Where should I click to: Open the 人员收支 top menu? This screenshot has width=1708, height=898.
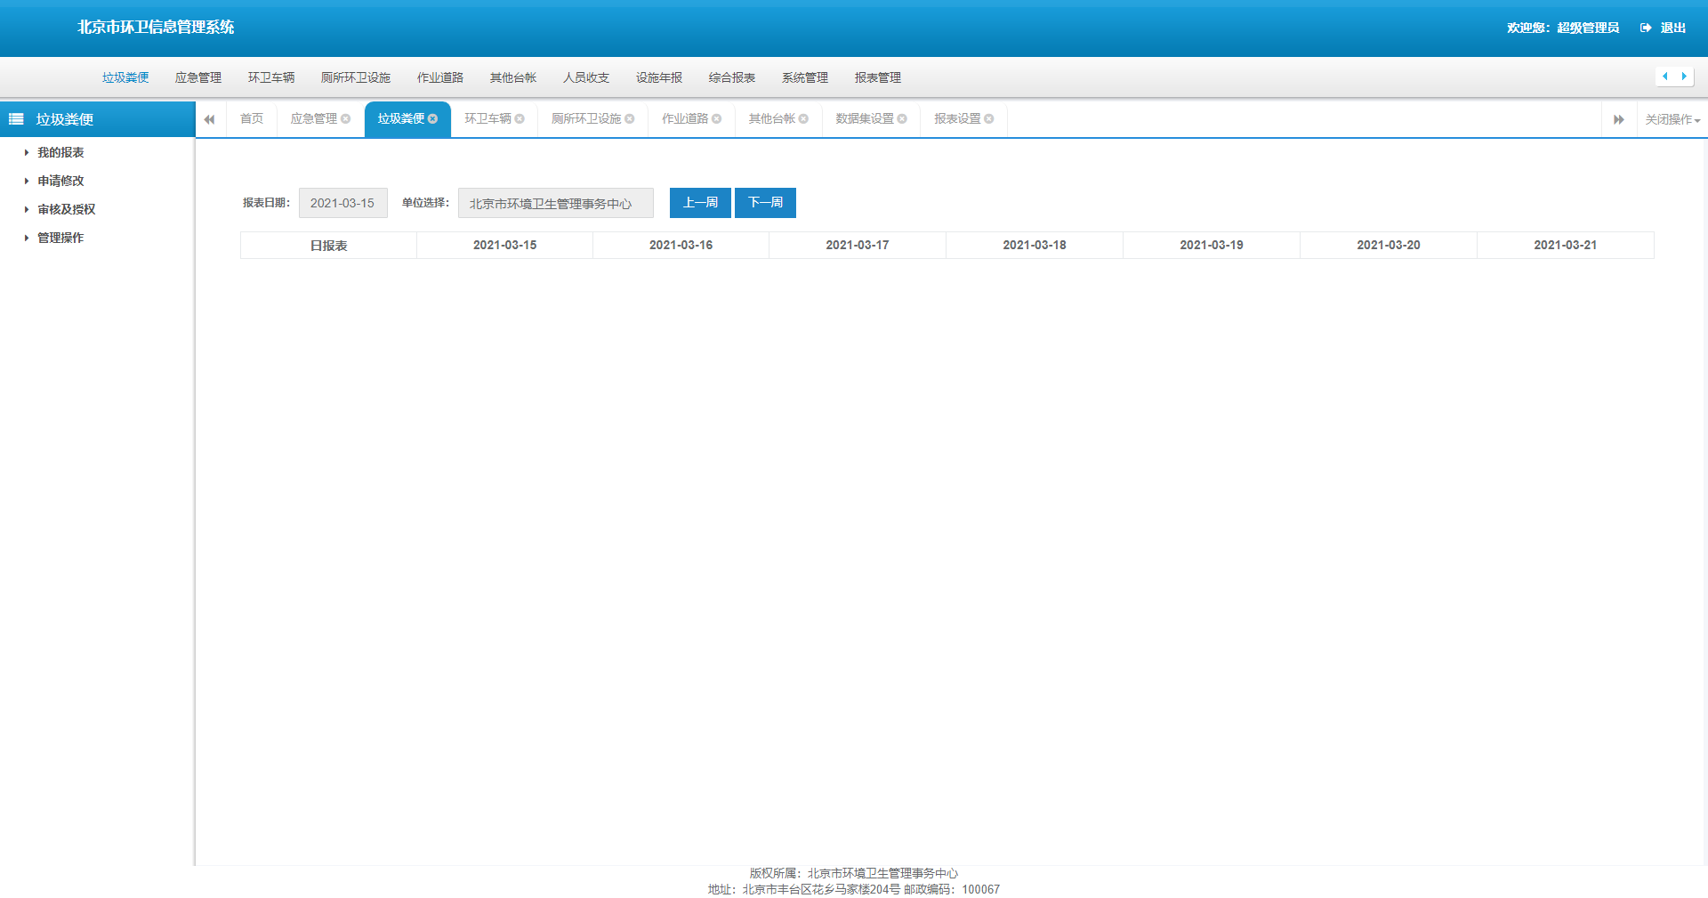coord(586,78)
